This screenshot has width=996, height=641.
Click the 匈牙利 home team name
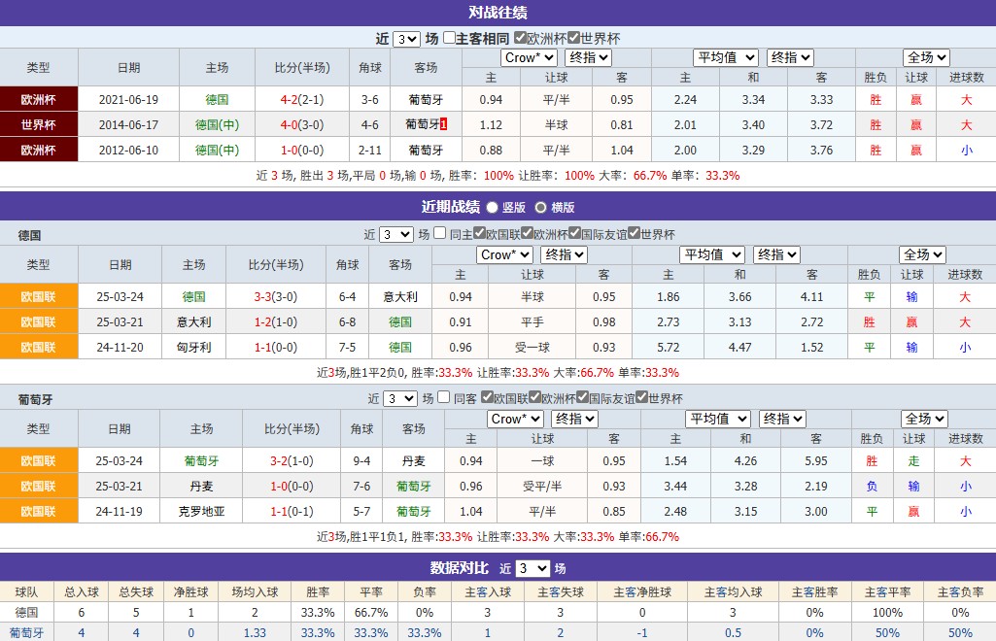pyautogui.click(x=193, y=347)
